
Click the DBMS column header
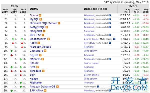click(x=34, y=9)
